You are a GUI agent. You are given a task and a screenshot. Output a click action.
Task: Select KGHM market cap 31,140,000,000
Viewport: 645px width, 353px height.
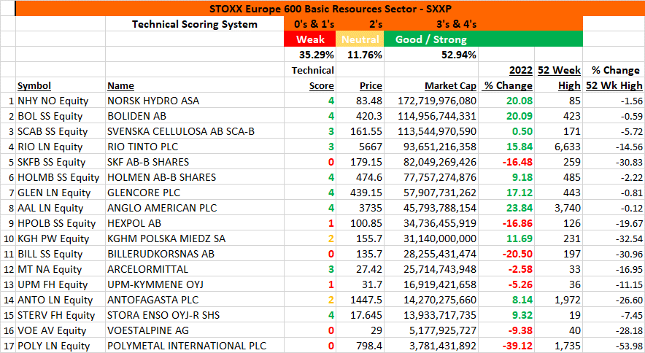pos(431,238)
